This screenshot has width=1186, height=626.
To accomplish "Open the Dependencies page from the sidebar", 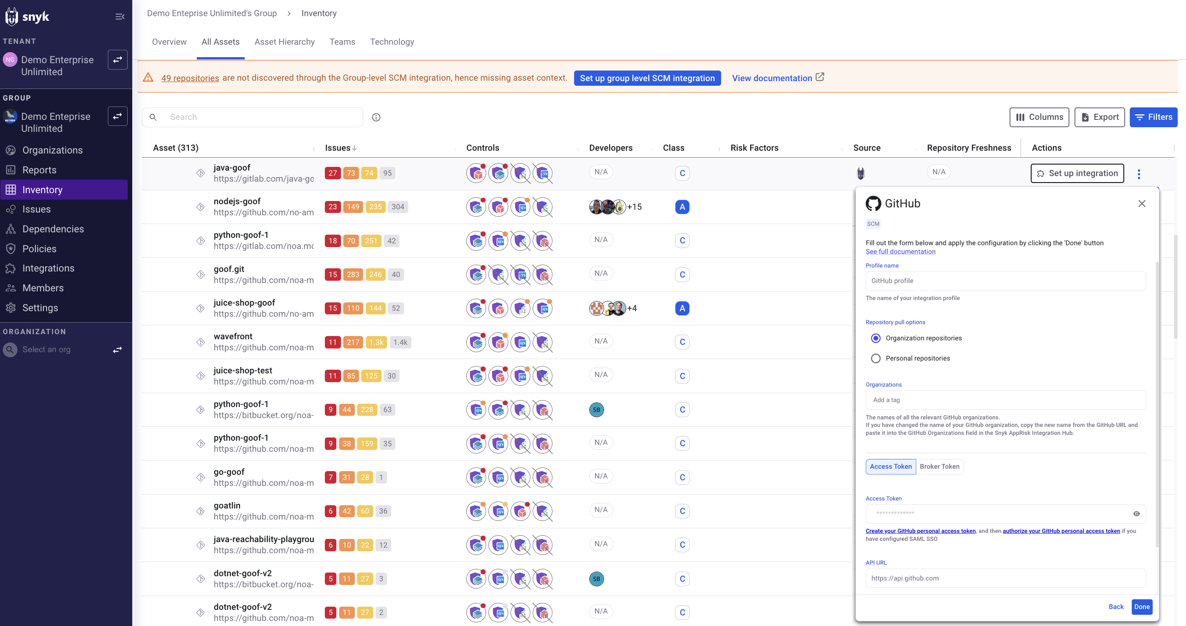I will pyautogui.click(x=52, y=229).
